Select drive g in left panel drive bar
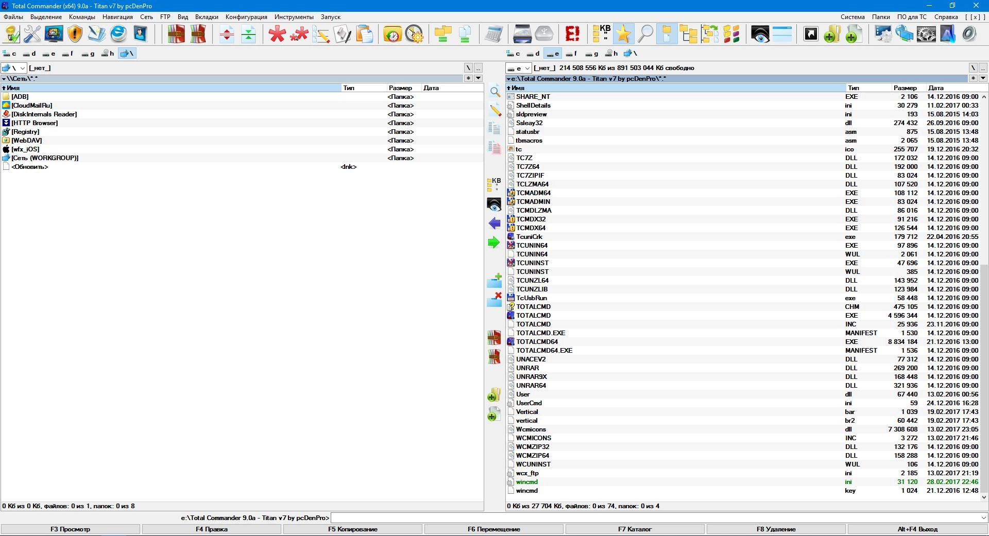The width and height of the screenshot is (989, 536). (x=88, y=54)
